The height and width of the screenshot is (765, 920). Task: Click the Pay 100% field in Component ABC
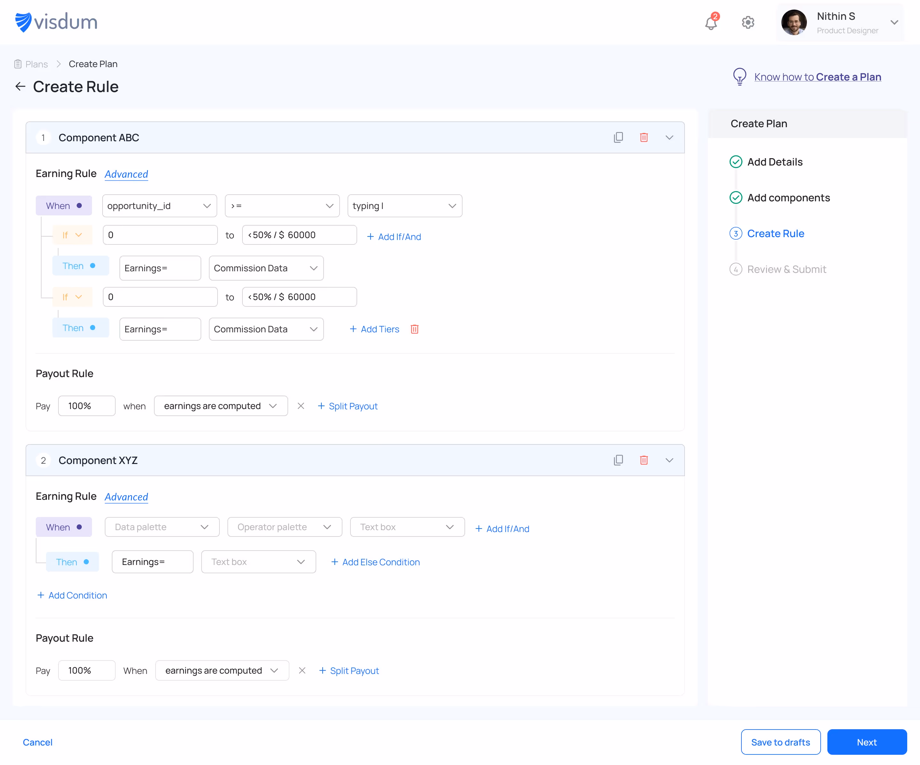coord(87,406)
